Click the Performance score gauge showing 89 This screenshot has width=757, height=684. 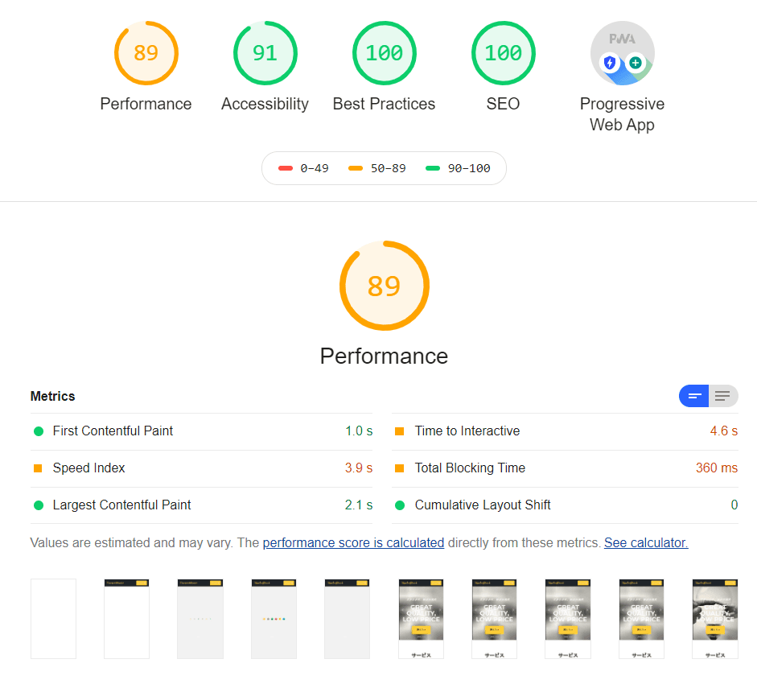[146, 53]
